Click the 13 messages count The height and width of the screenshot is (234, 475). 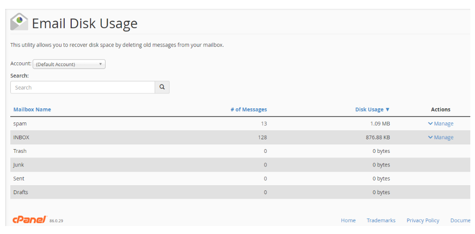click(264, 124)
